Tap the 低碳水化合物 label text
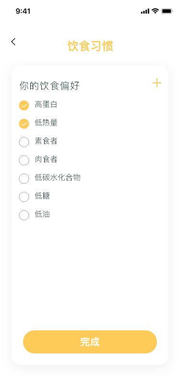Image resolution: width=180 pixels, height=391 pixels. 58,178
